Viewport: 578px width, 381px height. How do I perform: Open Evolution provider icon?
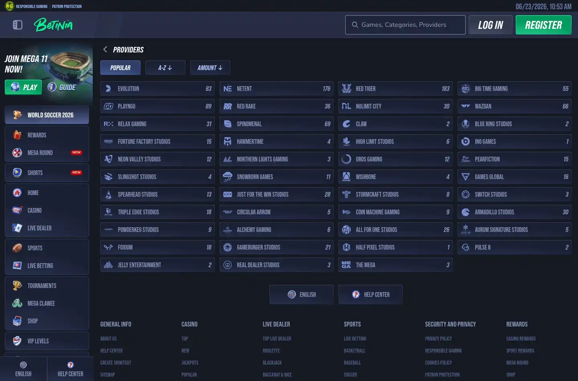tap(108, 89)
